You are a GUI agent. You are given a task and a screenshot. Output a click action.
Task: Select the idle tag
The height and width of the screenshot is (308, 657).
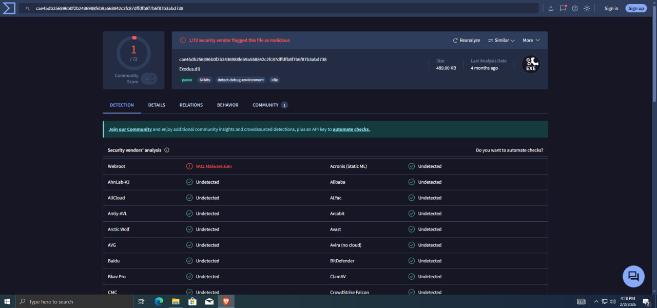click(x=275, y=80)
